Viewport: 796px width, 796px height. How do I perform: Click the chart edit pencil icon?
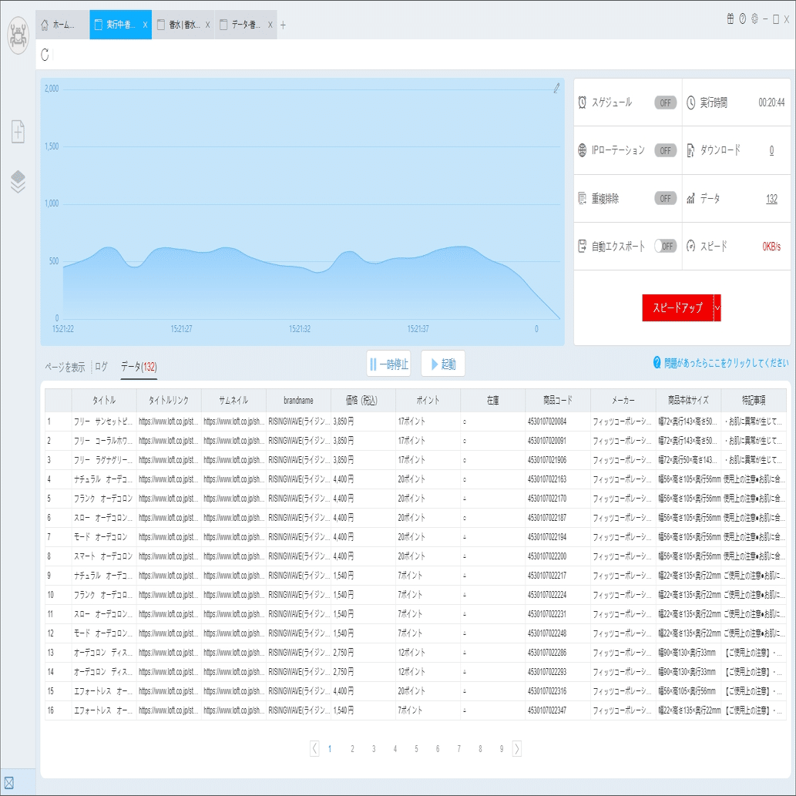(556, 89)
